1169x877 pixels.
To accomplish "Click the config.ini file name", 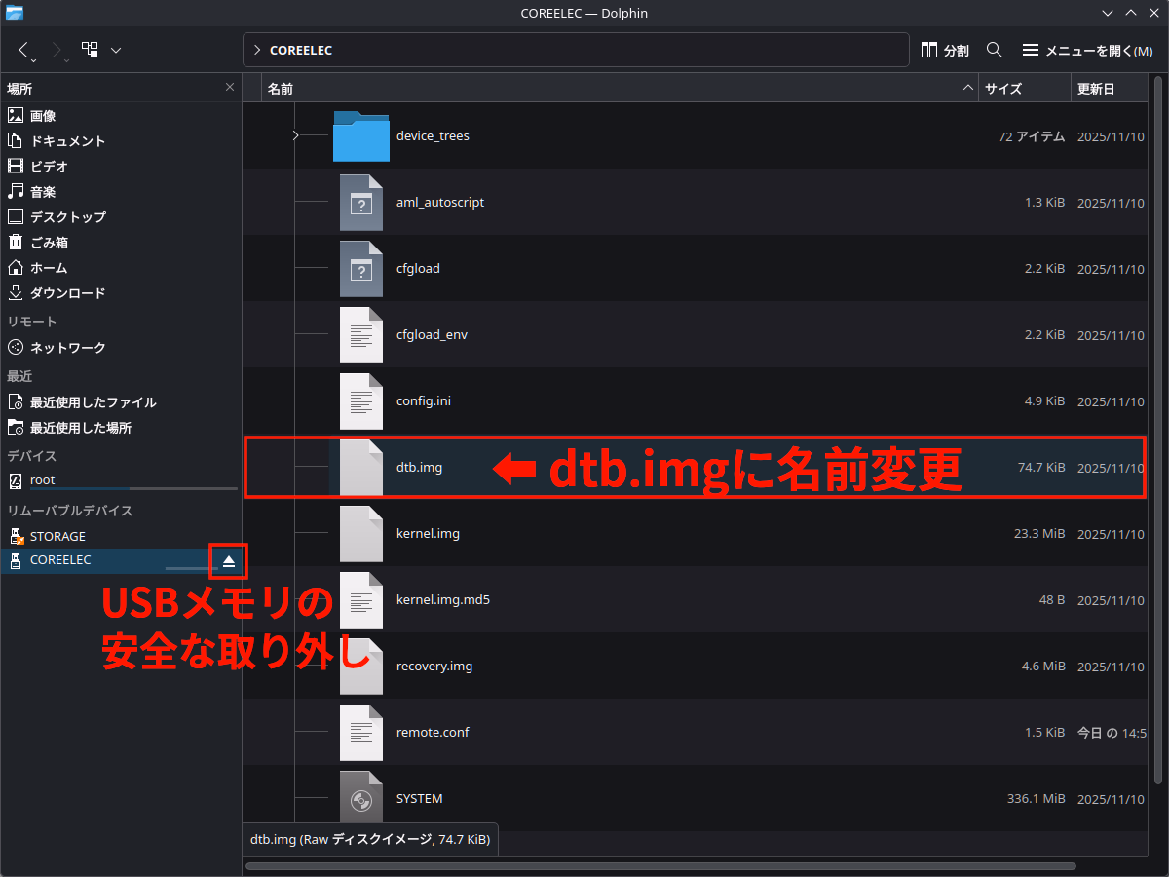I will click(424, 400).
